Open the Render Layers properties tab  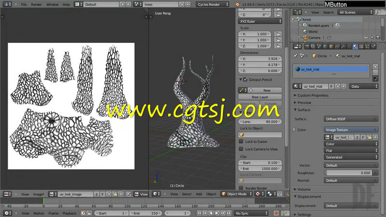coord(313,46)
